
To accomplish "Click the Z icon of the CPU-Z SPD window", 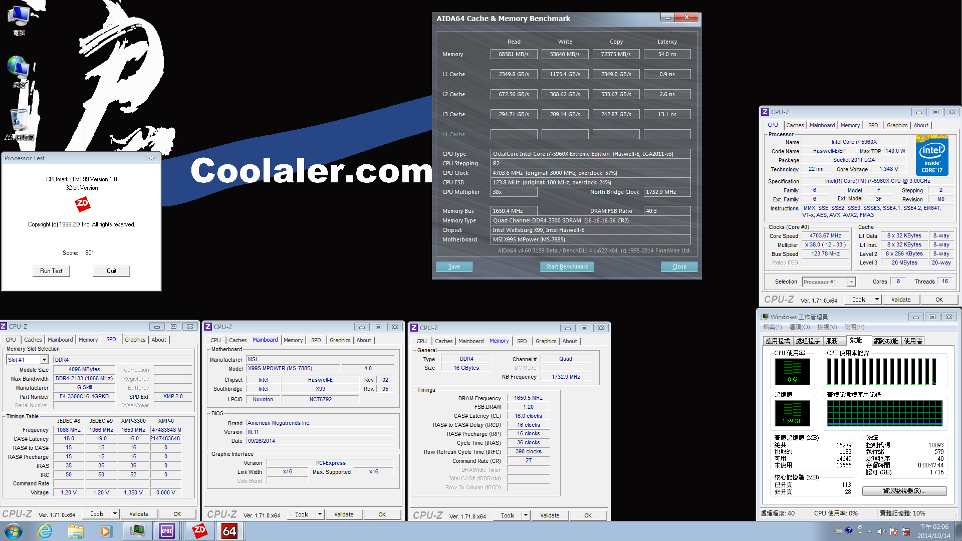I will tap(4, 326).
